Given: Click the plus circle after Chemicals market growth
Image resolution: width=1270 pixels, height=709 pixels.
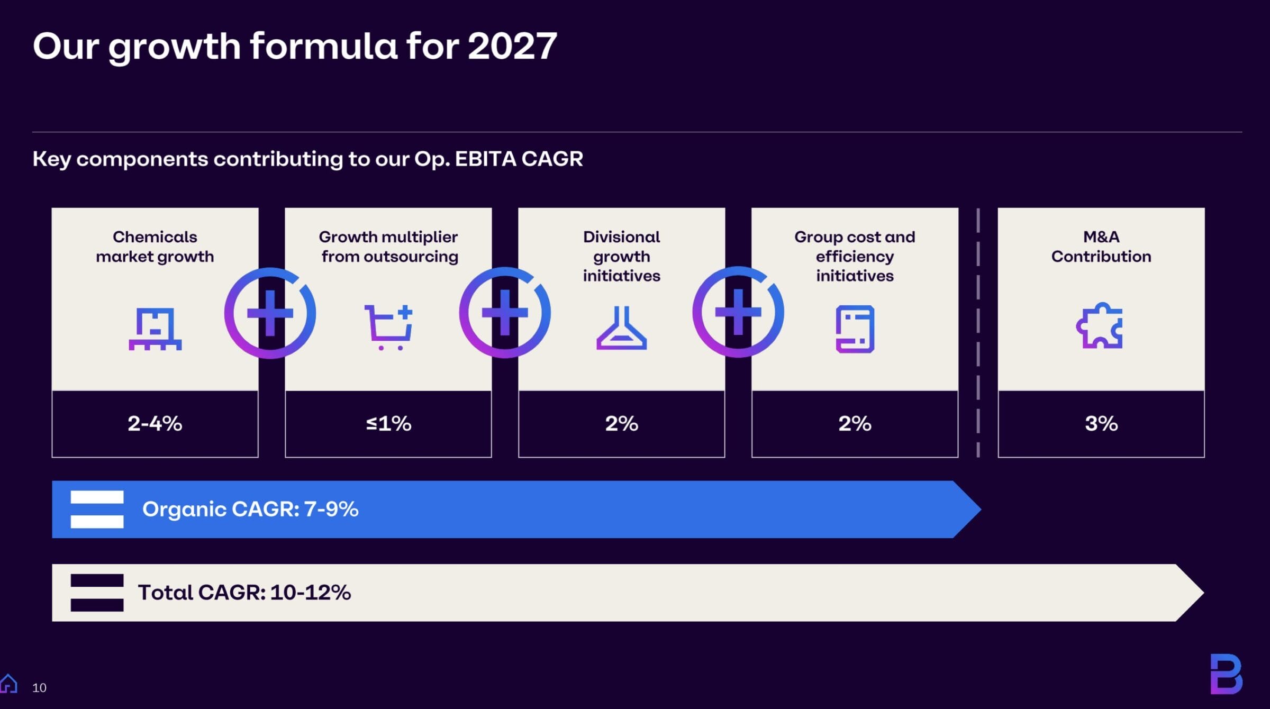Looking at the screenshot, I should (x=270, y=313).
